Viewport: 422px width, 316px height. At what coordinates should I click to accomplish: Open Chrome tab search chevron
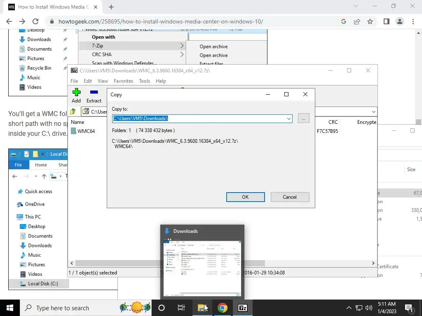356,6
